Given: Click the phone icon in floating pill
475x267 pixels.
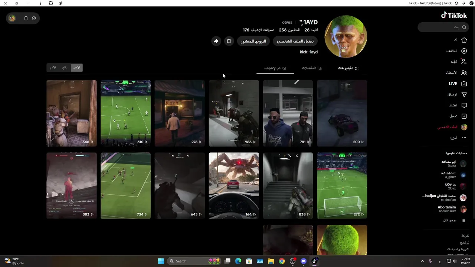Looking at the screenshot, I should [x=26, y=18].
